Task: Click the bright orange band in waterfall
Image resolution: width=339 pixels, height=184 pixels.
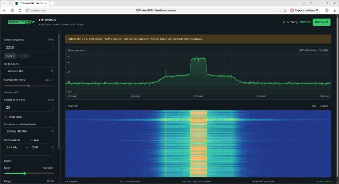Action: pyautogui.click(x=198, y=143)
